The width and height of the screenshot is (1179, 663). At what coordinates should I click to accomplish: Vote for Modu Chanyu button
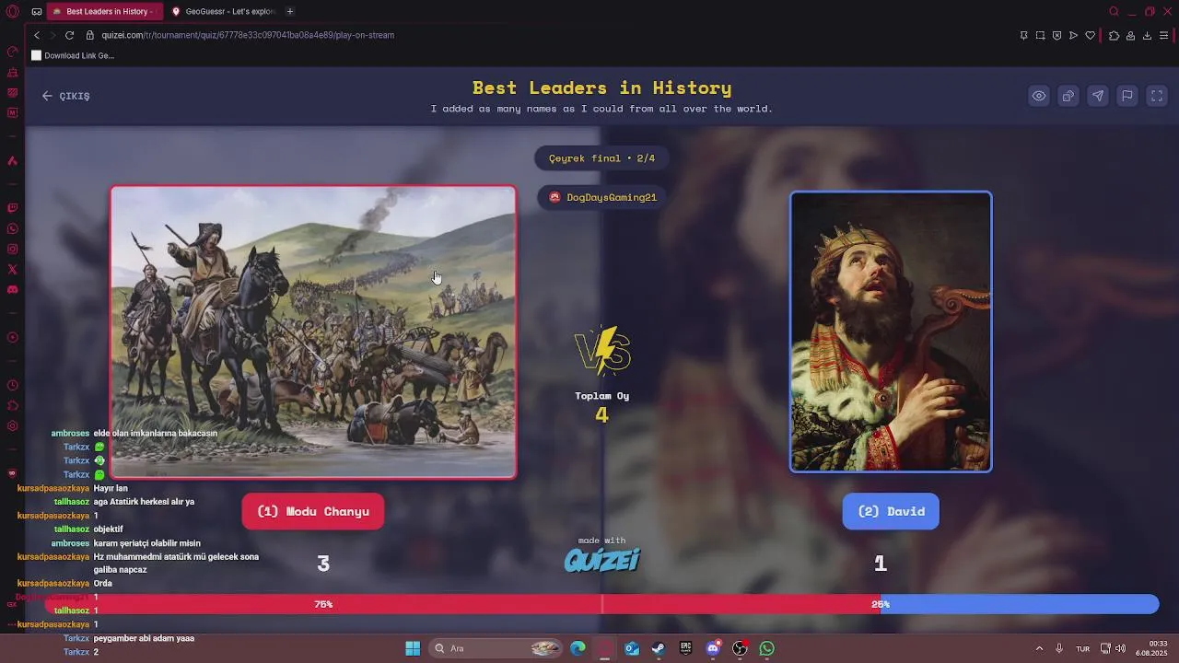coord(313,511)
